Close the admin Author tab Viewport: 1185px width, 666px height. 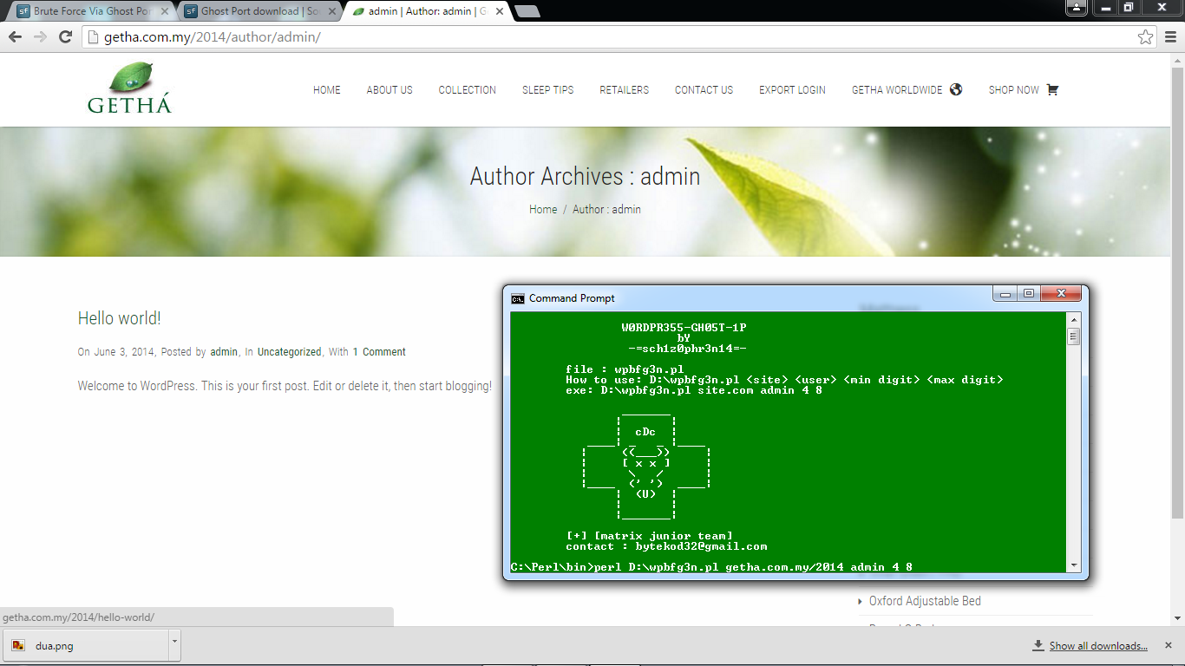[500, 11]
